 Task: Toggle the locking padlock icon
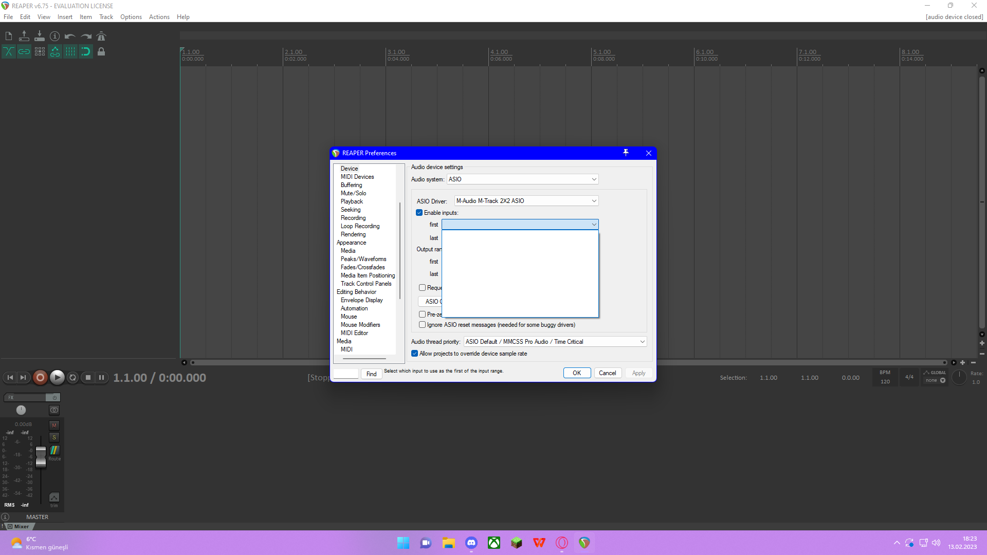point(101,51)
